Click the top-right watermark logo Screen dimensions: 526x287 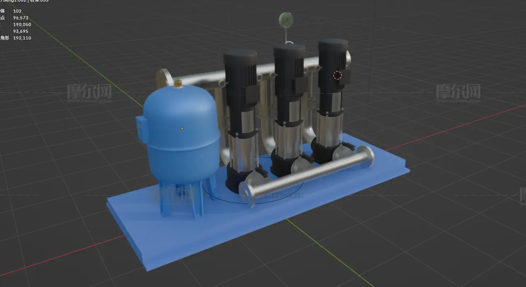tap(458, 93)
